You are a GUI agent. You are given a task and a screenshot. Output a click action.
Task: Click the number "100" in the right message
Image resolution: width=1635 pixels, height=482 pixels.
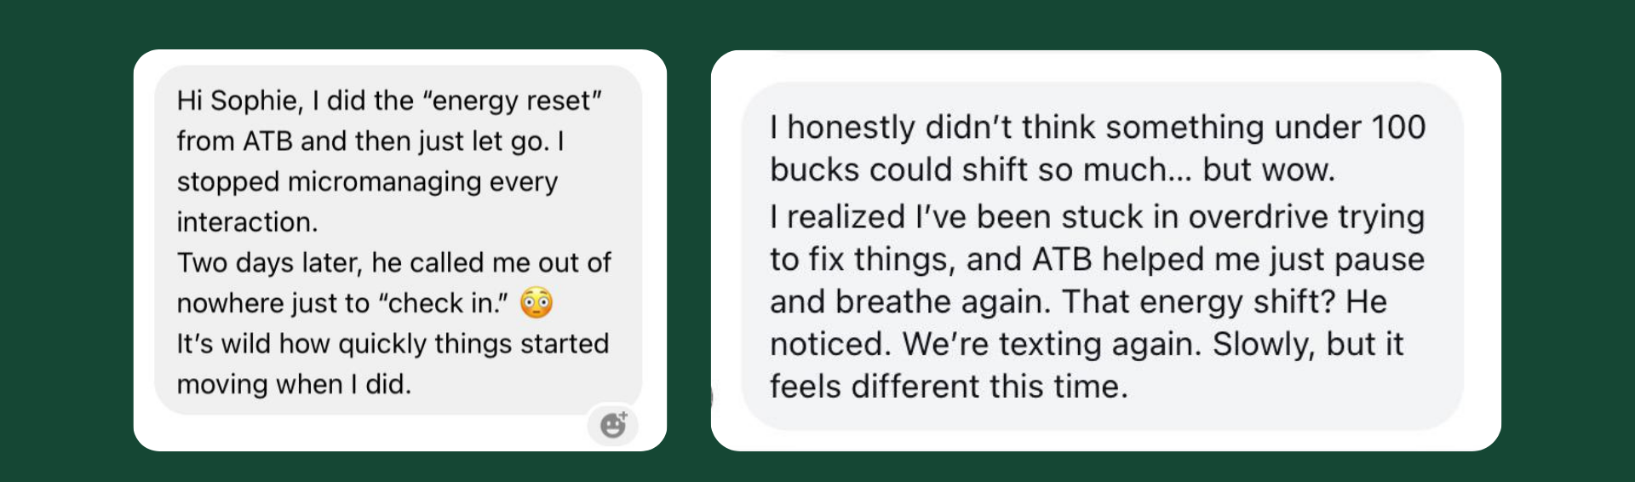[1397, 128]
